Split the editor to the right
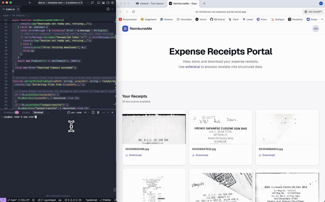Screen dimensions: 325x202 pyautogui.click(x=108, y=9)
